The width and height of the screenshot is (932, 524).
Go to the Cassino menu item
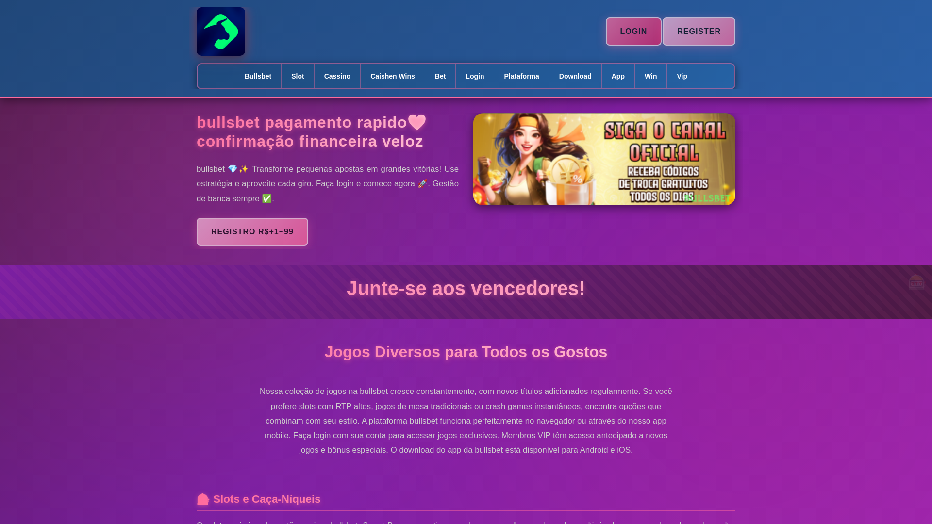[337, 76]
